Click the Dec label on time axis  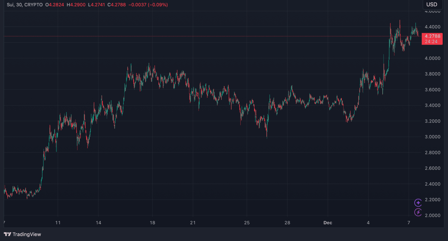(328, 223)
